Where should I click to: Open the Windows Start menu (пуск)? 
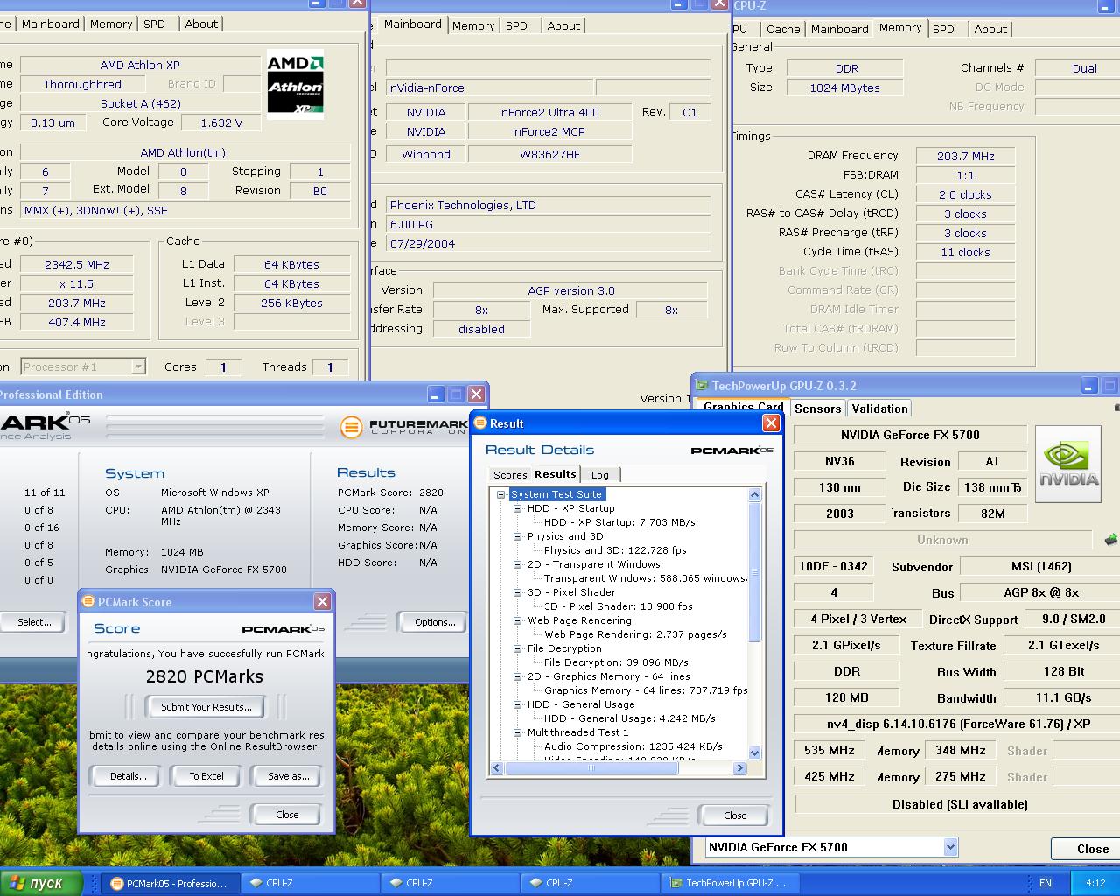pos(41,883)
